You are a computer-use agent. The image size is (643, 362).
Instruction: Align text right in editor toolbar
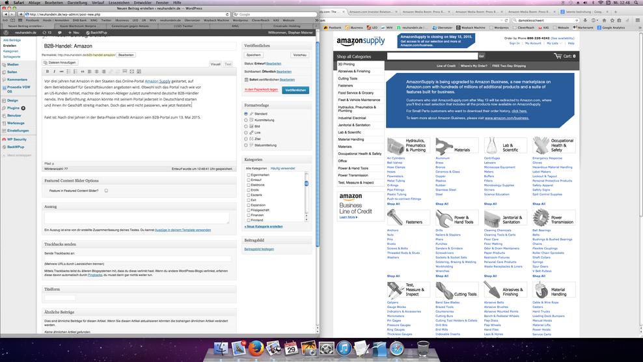[103, 72]
